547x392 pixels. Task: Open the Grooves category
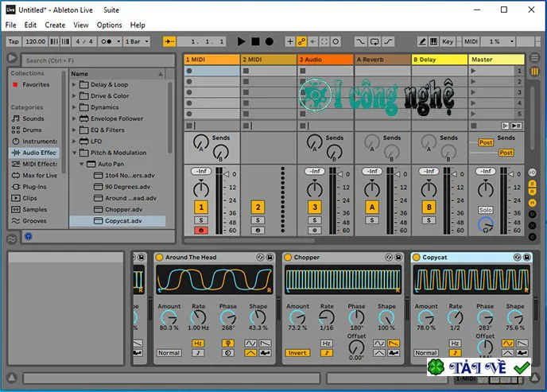click(x=34, y=221)
